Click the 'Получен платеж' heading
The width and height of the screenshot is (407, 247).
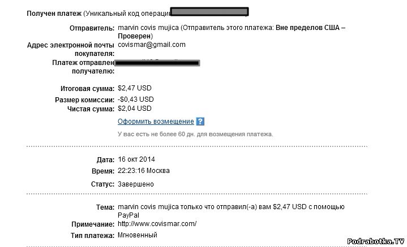(x=54, y=13)
